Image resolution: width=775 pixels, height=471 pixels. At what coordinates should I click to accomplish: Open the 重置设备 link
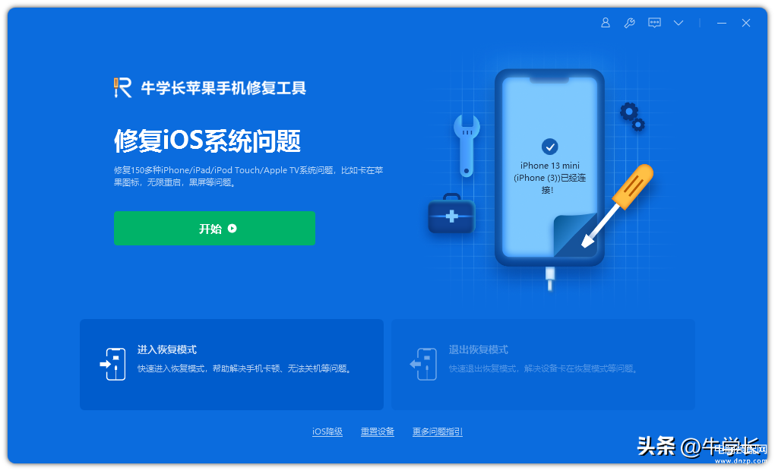(x=378, y=431)
